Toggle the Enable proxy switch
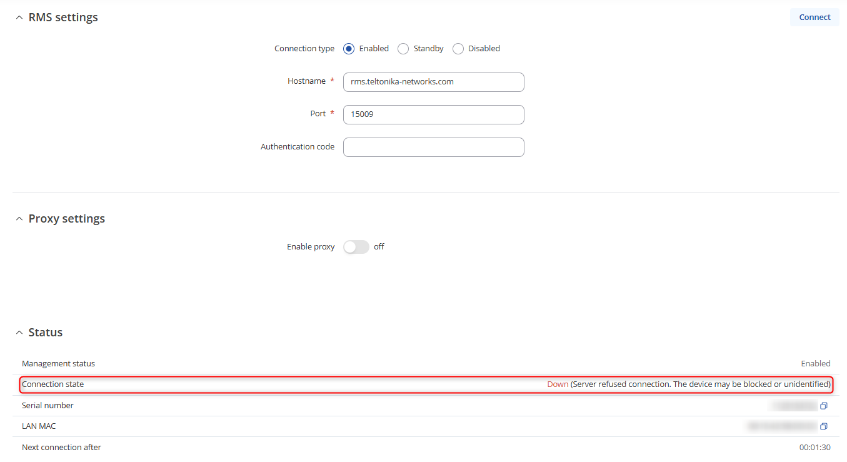The width and height of the screenshot is (847, 462). 356,247
